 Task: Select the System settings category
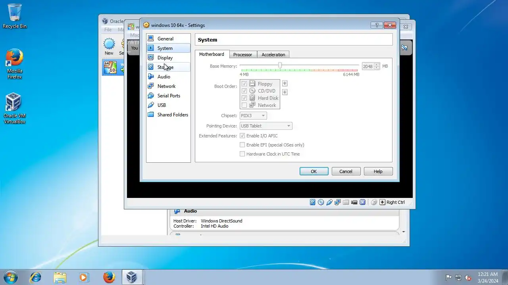point(168,48)
